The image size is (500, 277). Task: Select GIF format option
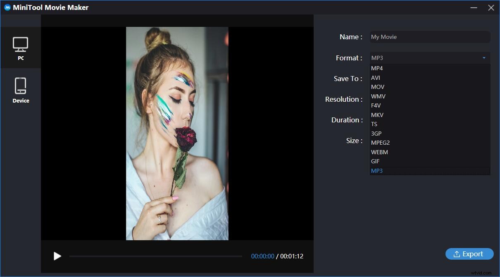[375, 161]
